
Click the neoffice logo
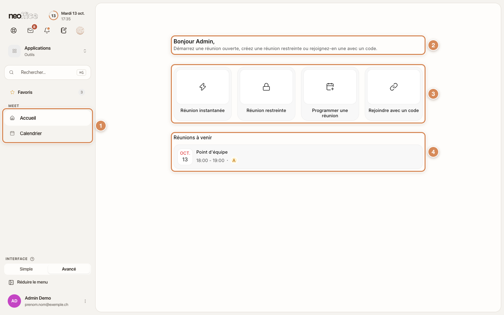23,16
